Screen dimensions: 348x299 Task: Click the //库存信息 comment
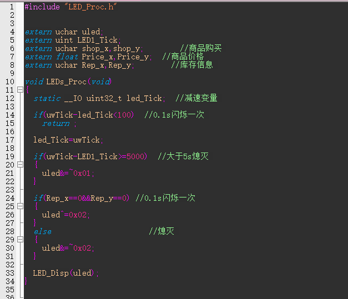(192, 65)
